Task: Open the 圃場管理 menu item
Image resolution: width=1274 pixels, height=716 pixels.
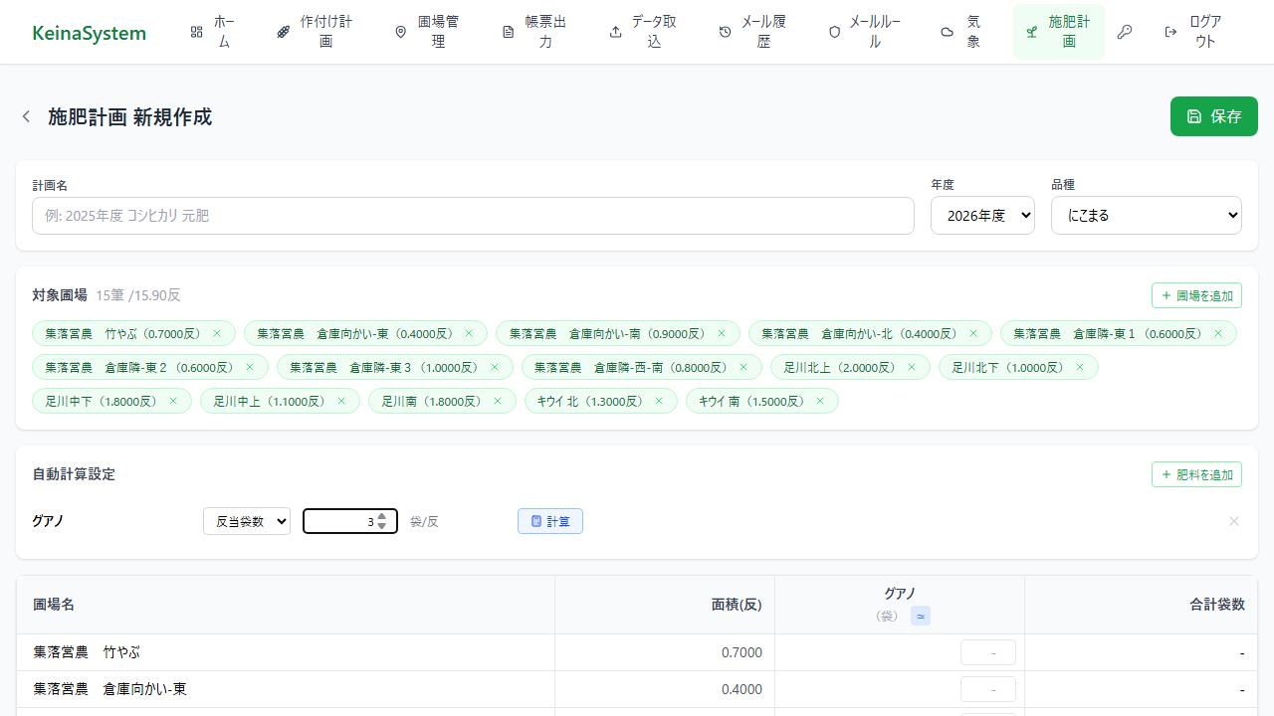Action: pyautogui.click(x=427, y=32)
